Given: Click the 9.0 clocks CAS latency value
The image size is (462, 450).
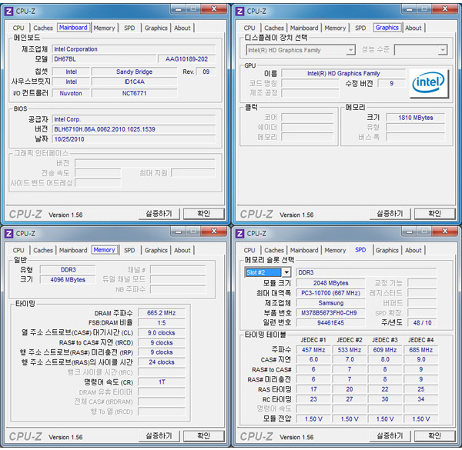Looking at the screenshot, I should 162,333.
